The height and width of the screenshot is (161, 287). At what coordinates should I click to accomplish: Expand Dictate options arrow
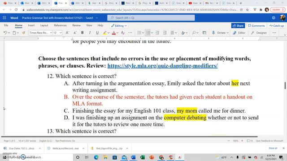point(228,33)
